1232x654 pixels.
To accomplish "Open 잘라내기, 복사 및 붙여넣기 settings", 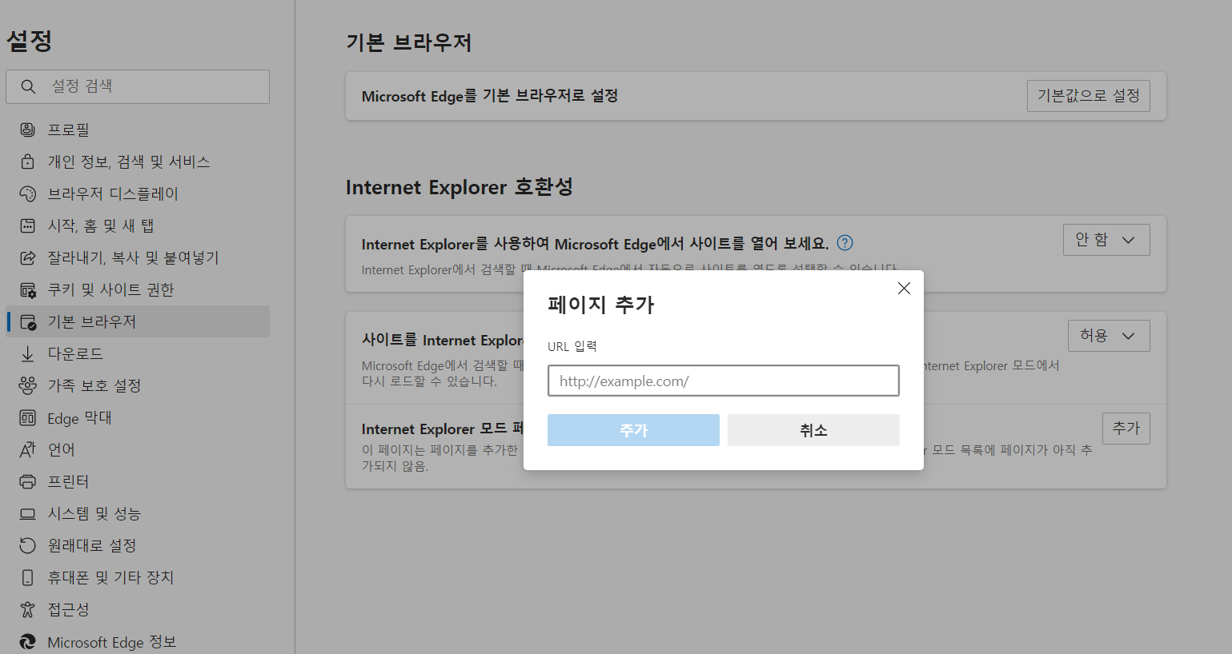I will [138, 257].
